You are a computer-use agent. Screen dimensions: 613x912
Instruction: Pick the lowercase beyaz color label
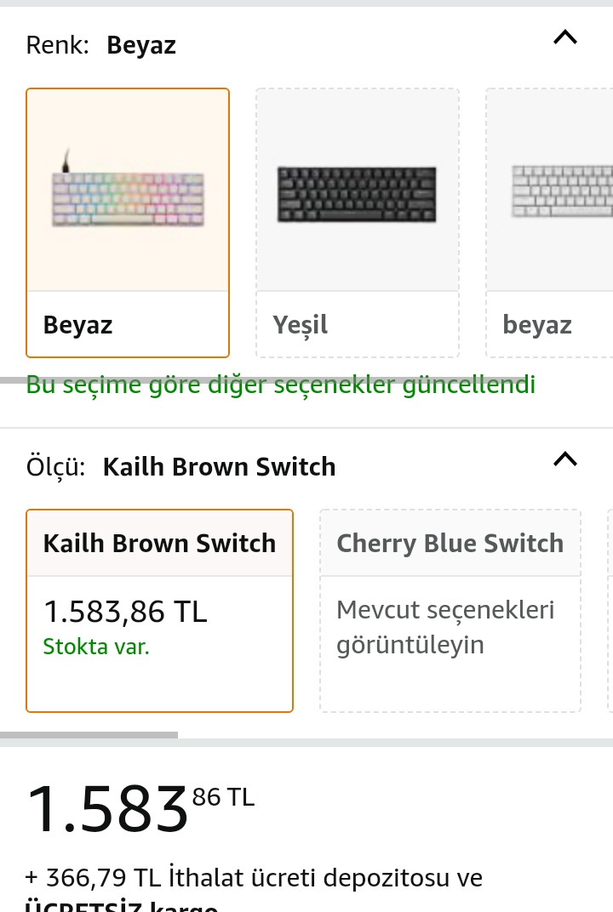tap(537, 325)
